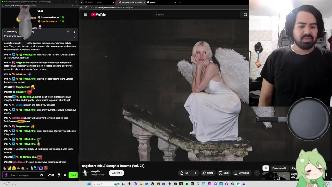Viewport: 332px width, 187px height.
Task: Open the seraphic channel name link
Action: pos(95,171)
